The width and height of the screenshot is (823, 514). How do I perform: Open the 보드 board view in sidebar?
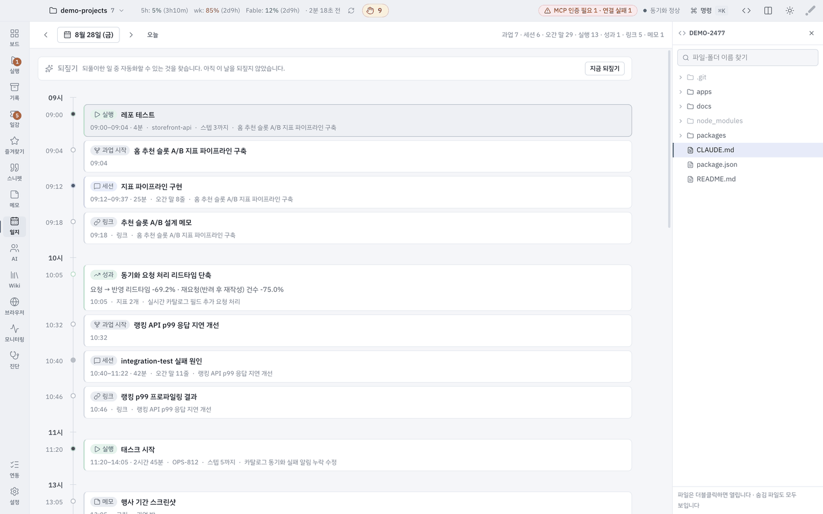tap(14, 38)
